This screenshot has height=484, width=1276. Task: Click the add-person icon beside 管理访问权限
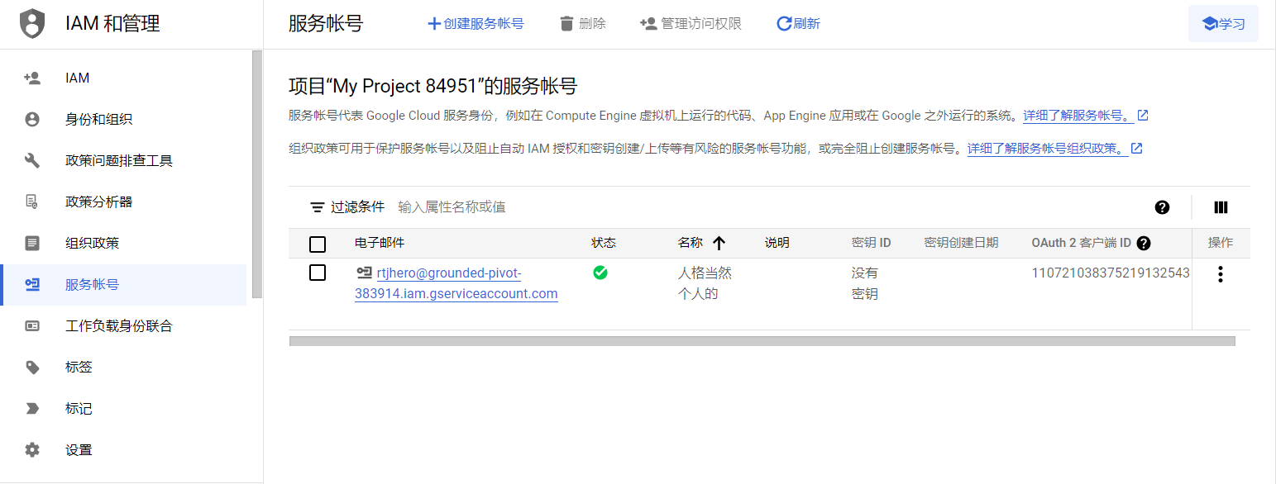click(x=648, y=24)
